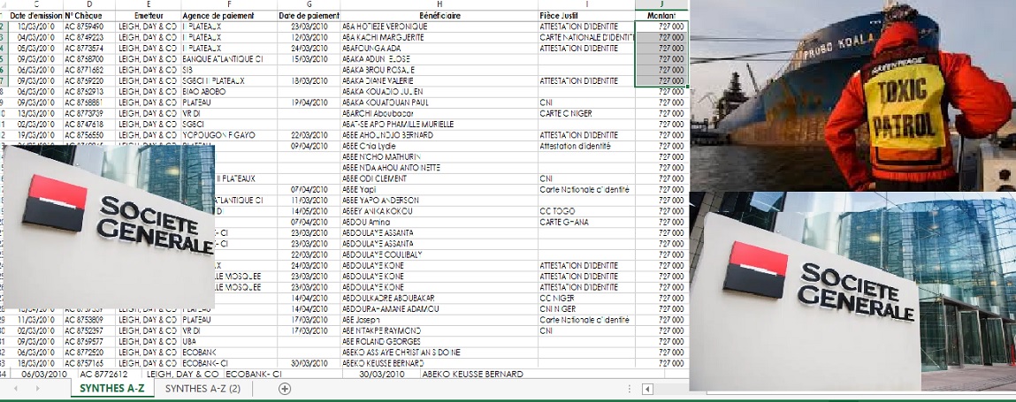Select Montant cell in ABA HOTIEZE VERONIQUE row
Screen dimensions: 1016x402
[661, 27]
